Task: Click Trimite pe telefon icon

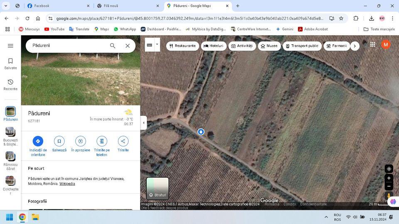Action: [101, 141]
